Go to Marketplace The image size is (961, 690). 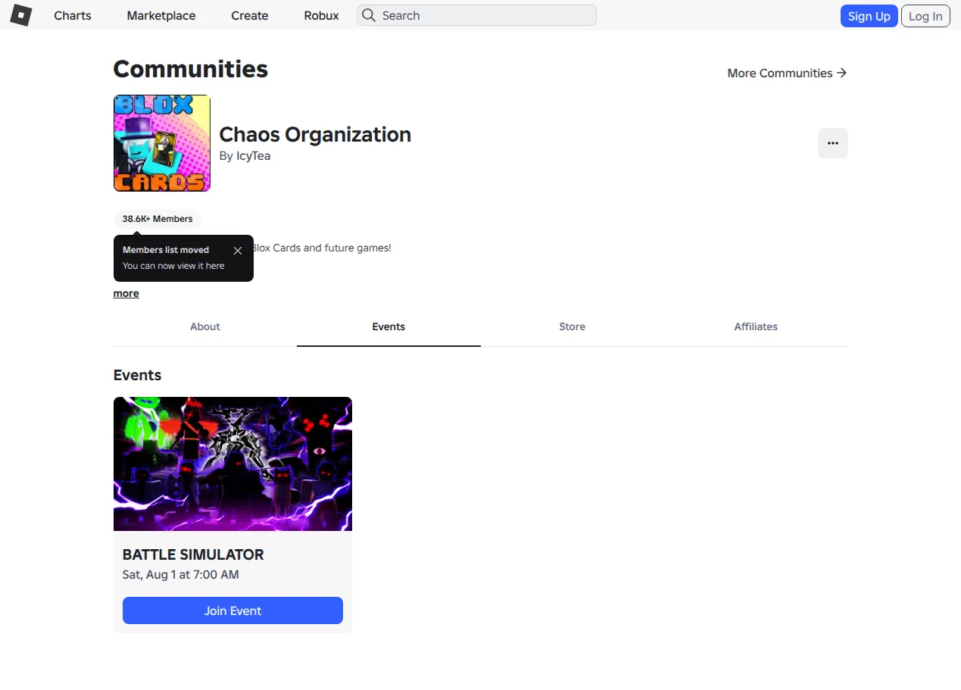click(x=161, y=15)
